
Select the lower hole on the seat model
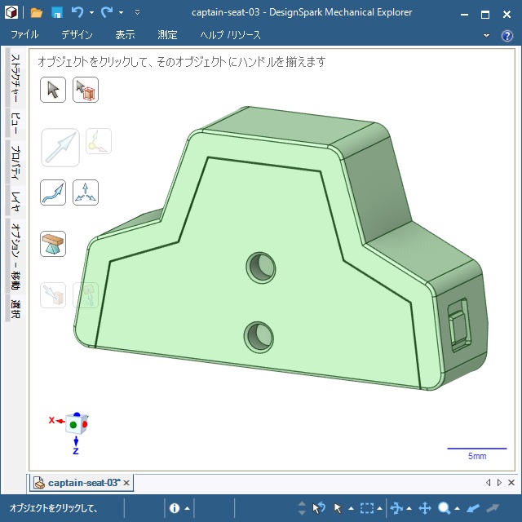(x=259, y=337)
